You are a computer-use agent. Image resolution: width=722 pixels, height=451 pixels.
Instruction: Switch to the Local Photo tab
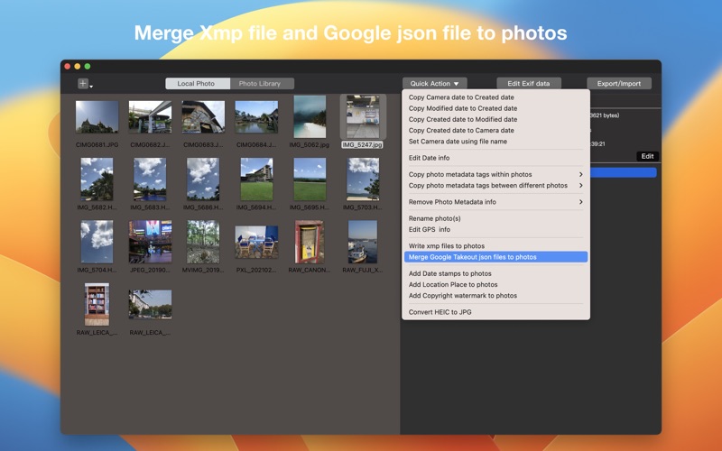pos(197,83)
